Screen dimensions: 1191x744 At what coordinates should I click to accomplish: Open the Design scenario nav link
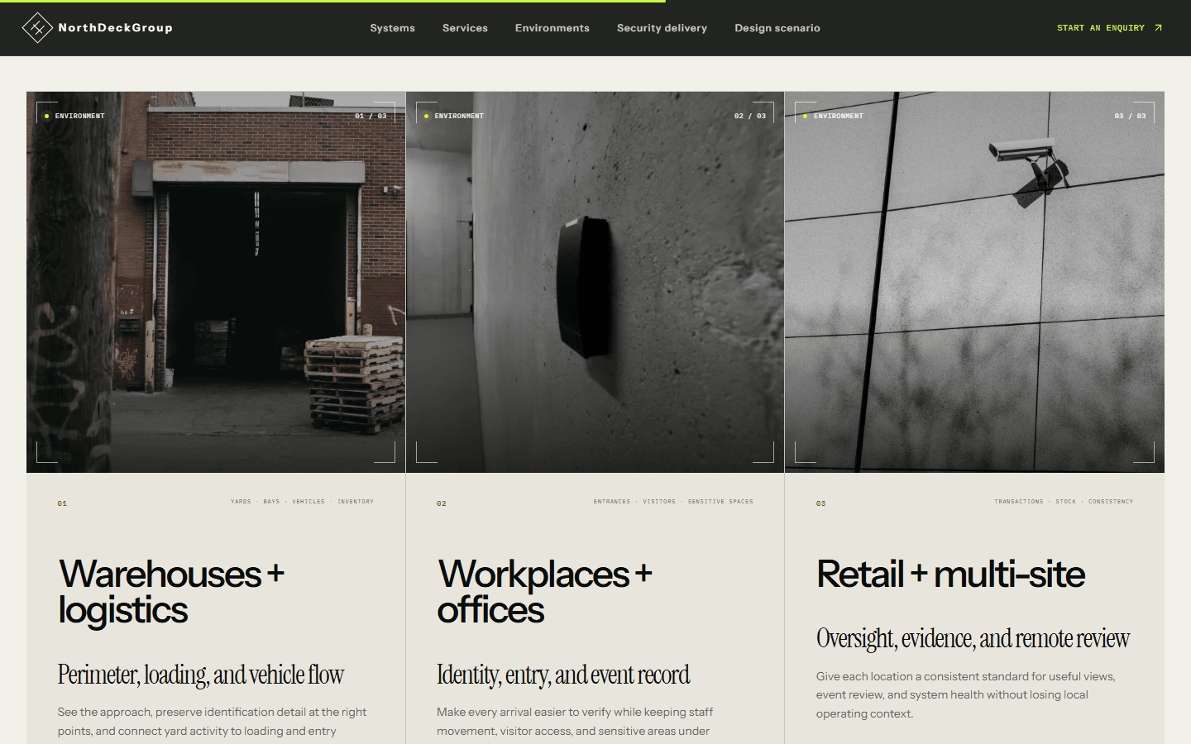pos(777,28)
